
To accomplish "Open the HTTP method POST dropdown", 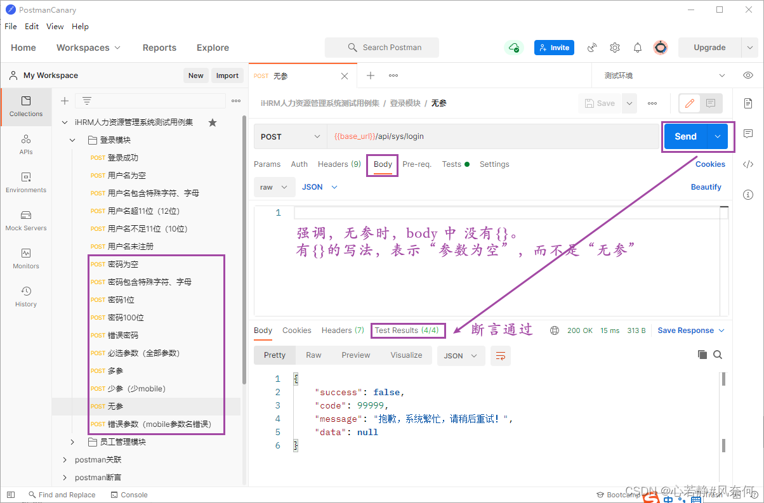I will (x=291, y=136).
